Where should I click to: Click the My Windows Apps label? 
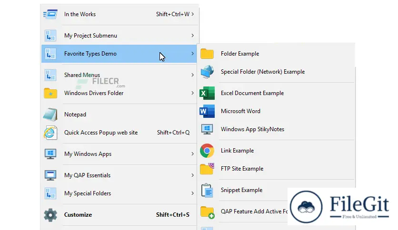click(88, 154)
